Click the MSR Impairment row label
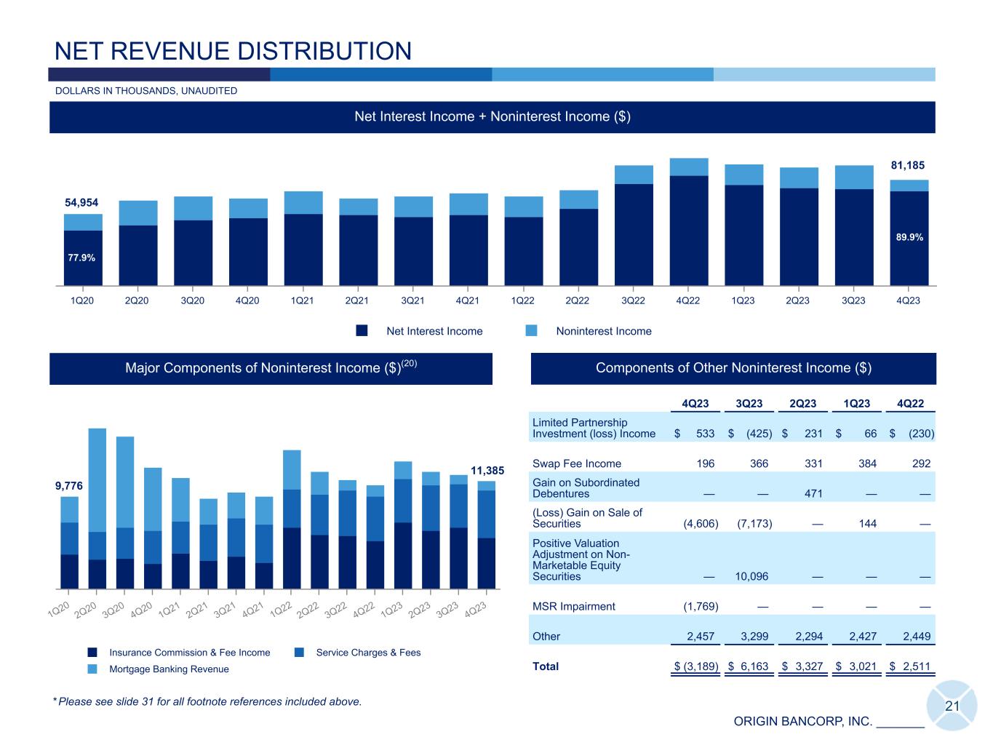993x745 pixels. [573, 606]
